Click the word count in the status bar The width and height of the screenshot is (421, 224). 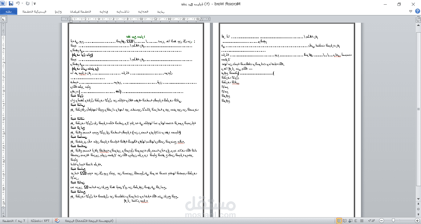click(40, 221)
